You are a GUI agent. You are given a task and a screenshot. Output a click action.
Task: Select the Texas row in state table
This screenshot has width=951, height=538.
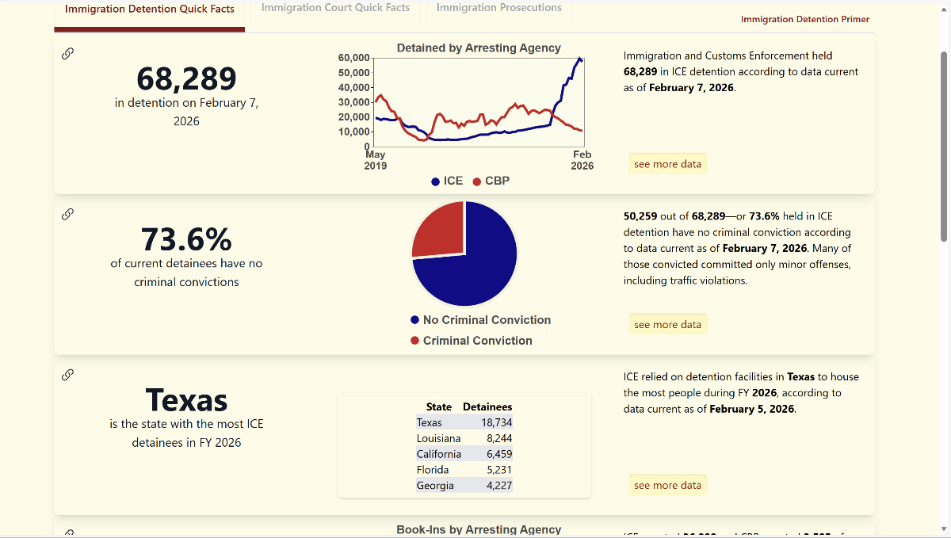tap(464, 422)
